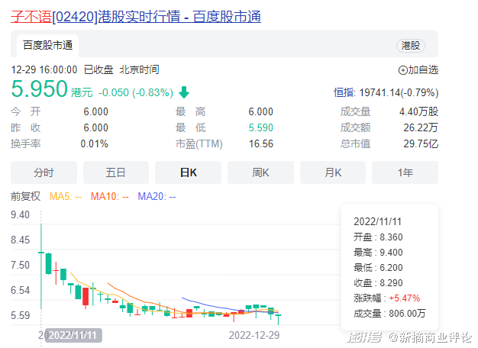This screenshot has width=478, height=348.
Task: Click the 9.40 y-axis label
Action: pos(20,215)
